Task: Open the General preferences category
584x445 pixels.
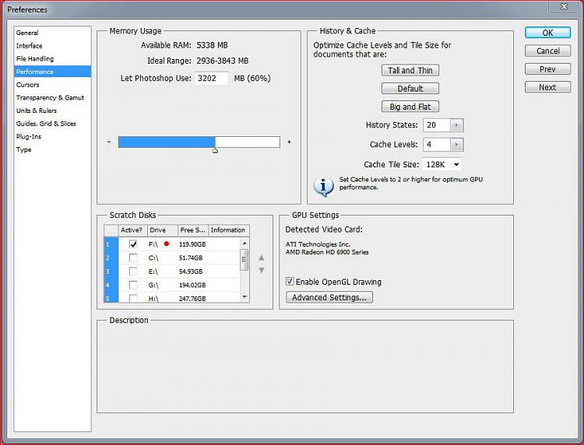Action: (x=27, y=33)
